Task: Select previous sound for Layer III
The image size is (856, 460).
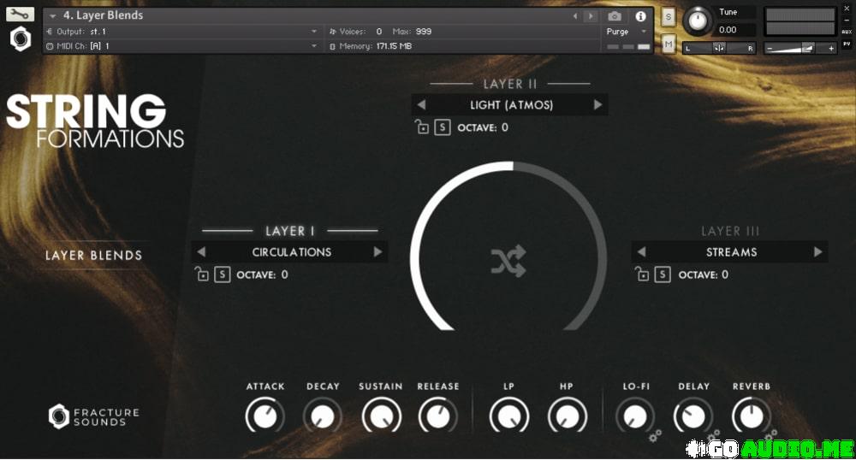Action: click(x=641, y=251)
